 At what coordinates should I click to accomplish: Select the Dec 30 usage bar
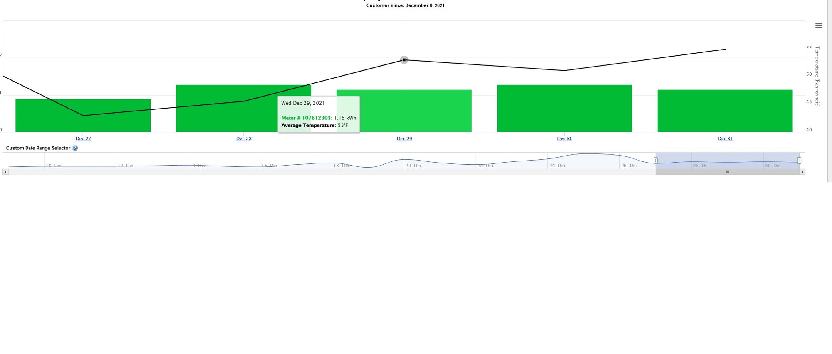(565, 109)
